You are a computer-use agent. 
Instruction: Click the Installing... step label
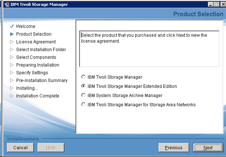(27, 88)
